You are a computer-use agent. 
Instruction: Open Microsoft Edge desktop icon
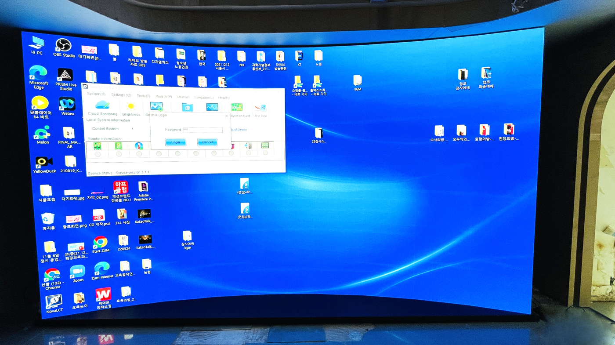[39, 73]
